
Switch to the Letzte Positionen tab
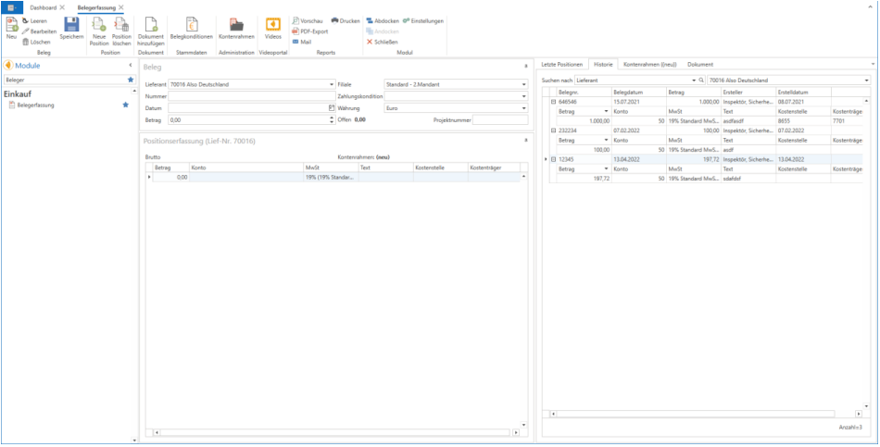coord(562,65)
